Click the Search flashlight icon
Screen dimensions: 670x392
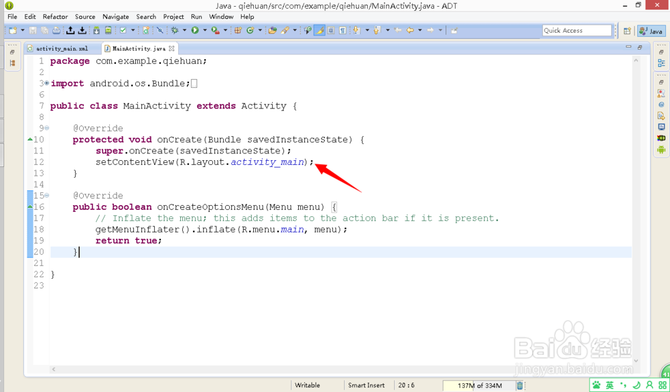[285, 30]
